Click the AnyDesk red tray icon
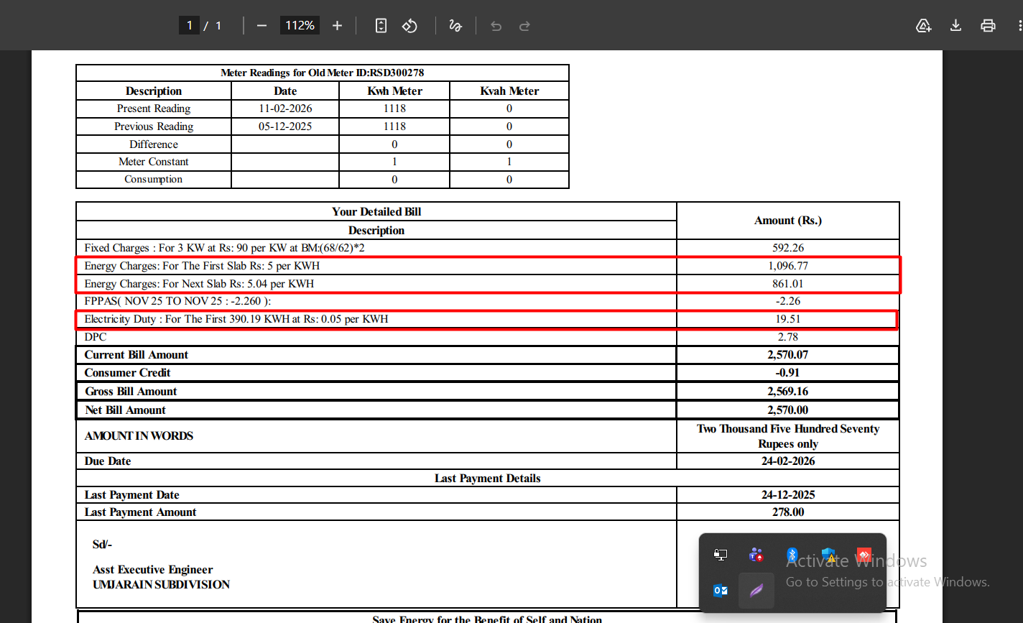 click(864, 555)
